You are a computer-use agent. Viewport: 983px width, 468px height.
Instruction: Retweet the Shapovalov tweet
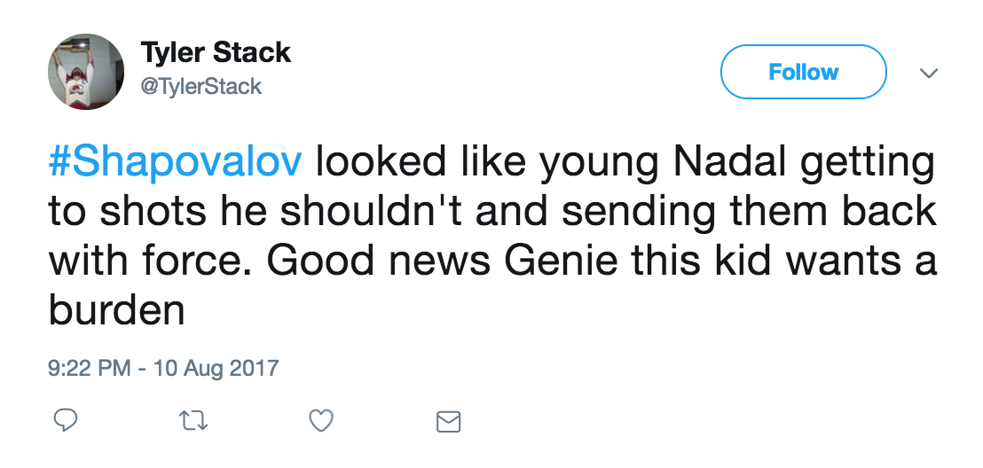pyautogui.click(x=193, y=421)
